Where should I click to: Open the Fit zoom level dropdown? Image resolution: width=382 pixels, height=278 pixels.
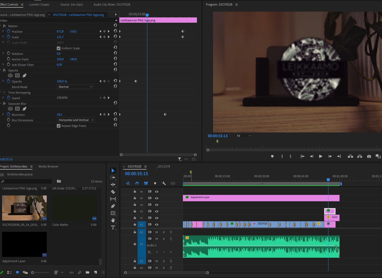tap(243, 136)
